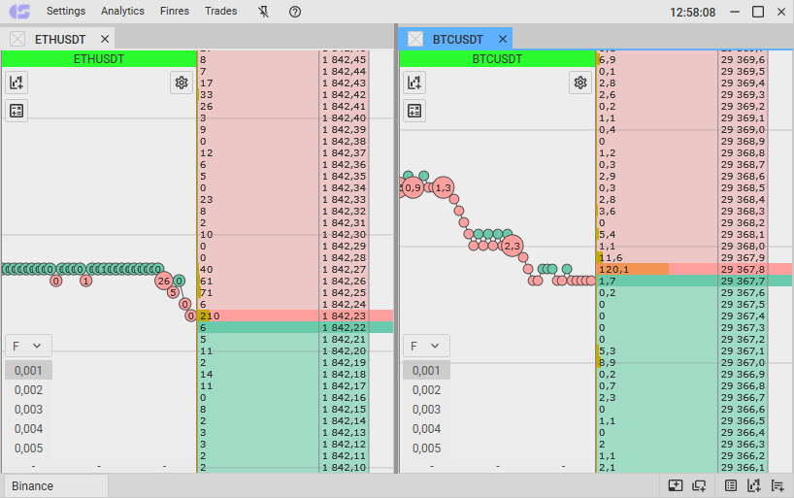This screenshot has width=794, height=498.
Task: Open the help question mark icon
Action: pyautogui.click(x=295, y=12)
